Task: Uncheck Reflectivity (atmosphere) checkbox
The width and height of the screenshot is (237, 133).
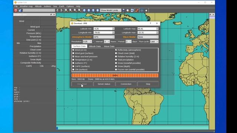Action: [x=116, y=50]
